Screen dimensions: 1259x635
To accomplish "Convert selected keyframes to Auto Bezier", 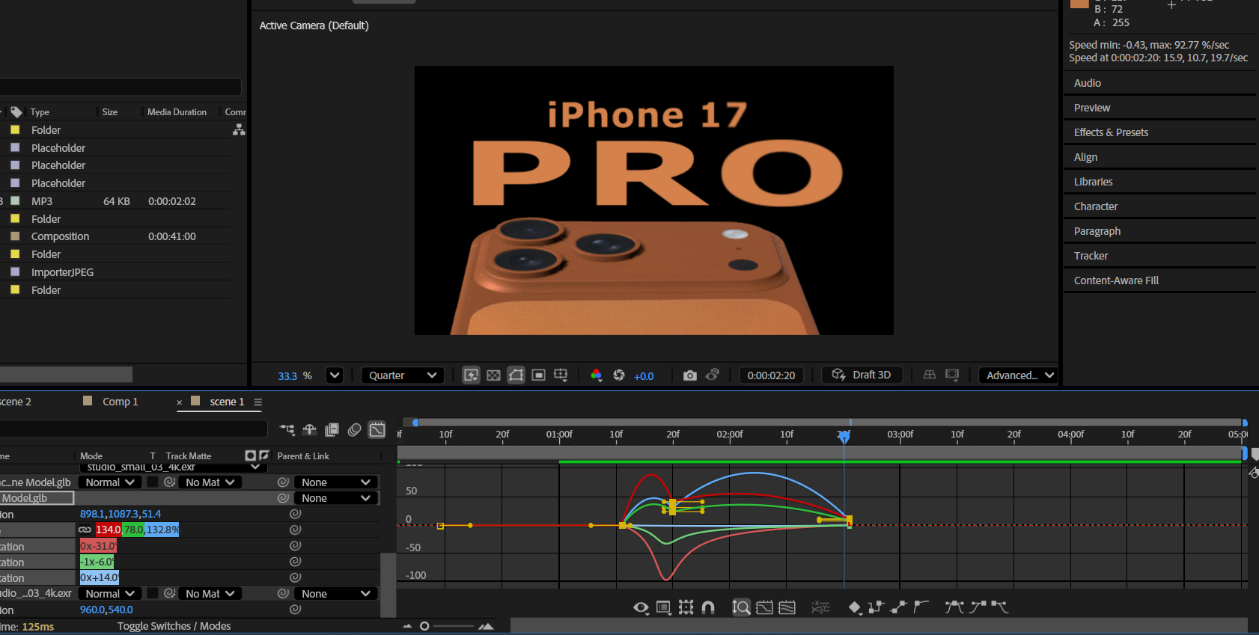I will click(921, 607).
